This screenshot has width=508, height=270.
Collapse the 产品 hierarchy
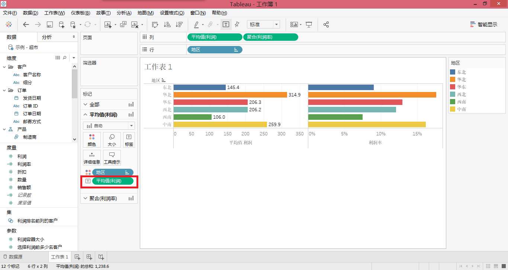pyautogui.click(x=4, y=129)
